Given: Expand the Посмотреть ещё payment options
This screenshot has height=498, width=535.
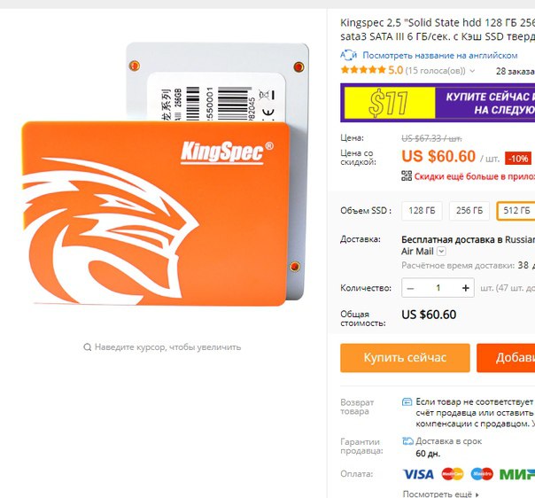Looking at the screenshot, I should (440, 494).
